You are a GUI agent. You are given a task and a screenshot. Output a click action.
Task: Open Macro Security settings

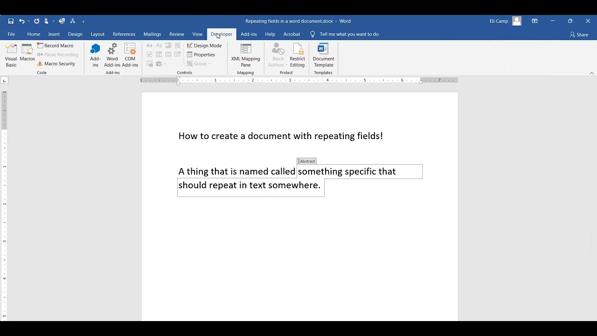pos(56,63)
